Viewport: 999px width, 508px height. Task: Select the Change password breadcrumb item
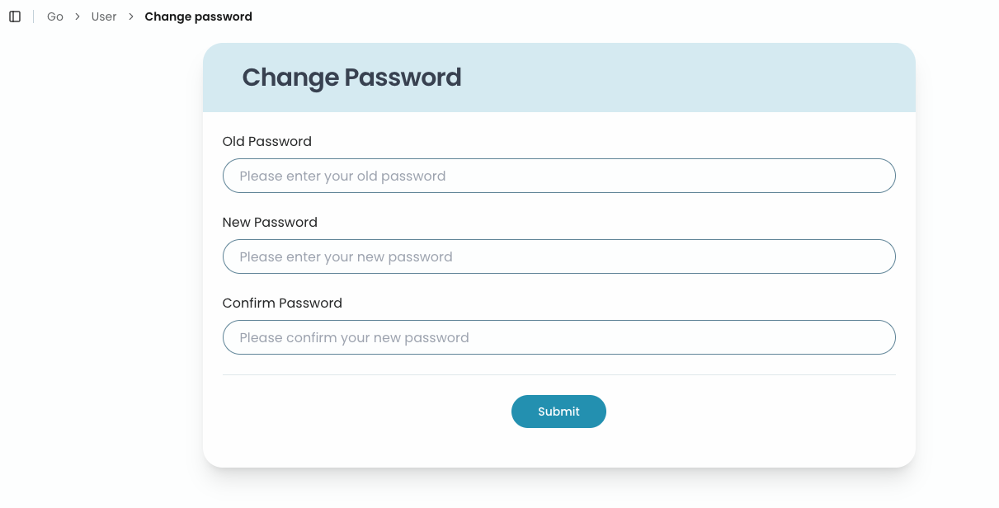tap(198, 16)
